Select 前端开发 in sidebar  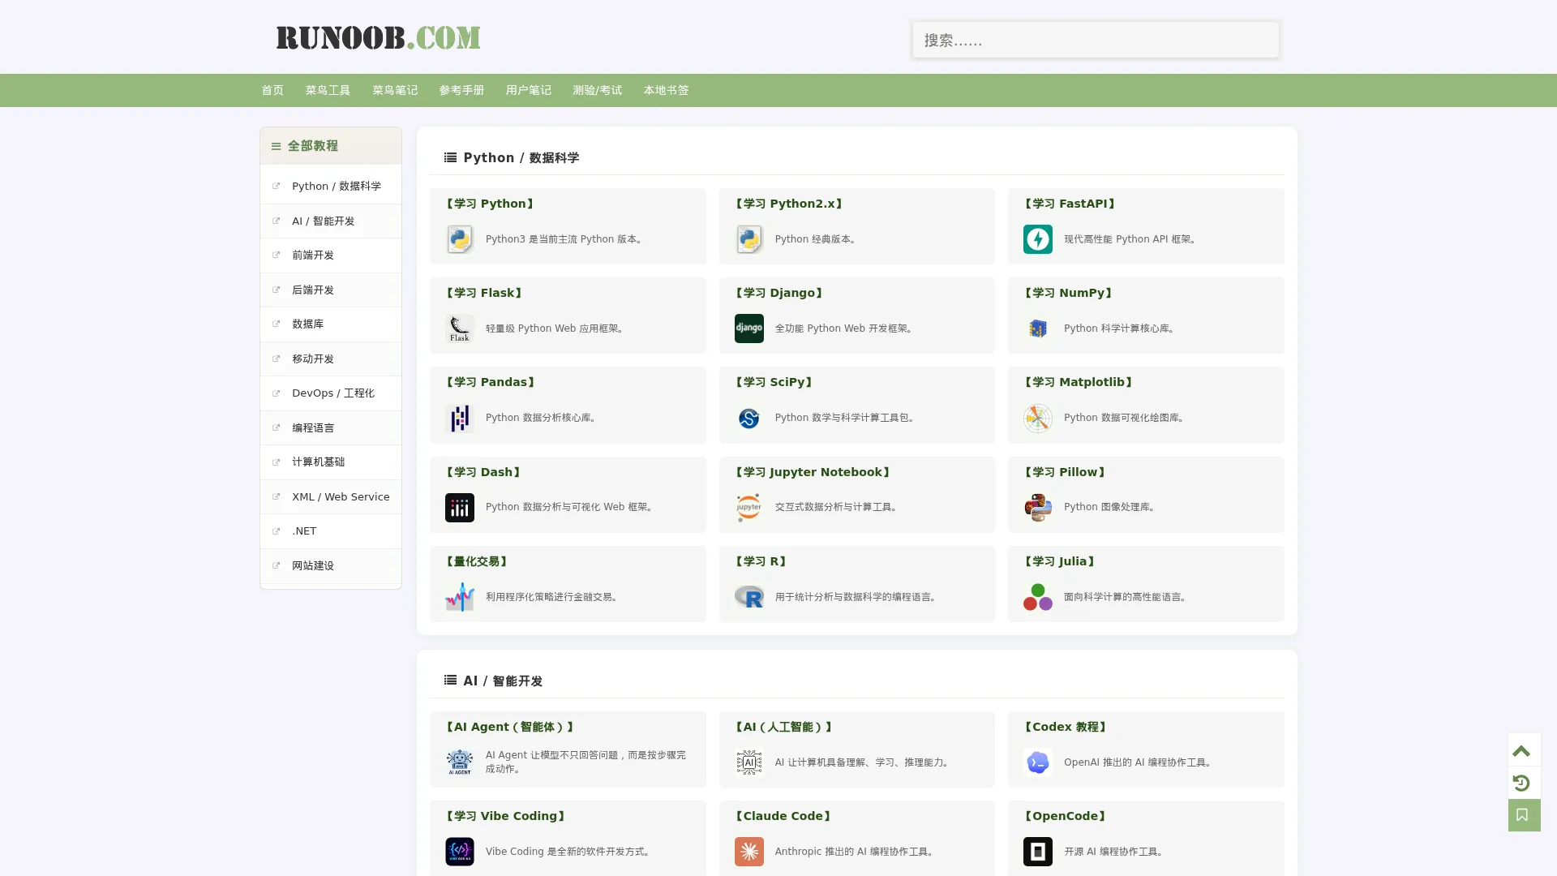coord(331,255)
